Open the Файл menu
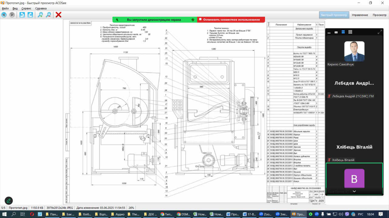Image resolution: width=389 pixels, height=218 pixels. coord(5,8)
